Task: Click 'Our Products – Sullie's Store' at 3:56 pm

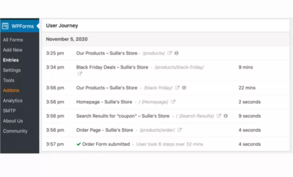Action: (x=107, y=88)
